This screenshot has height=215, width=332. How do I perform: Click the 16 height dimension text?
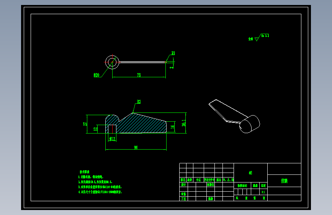point(173,127)
